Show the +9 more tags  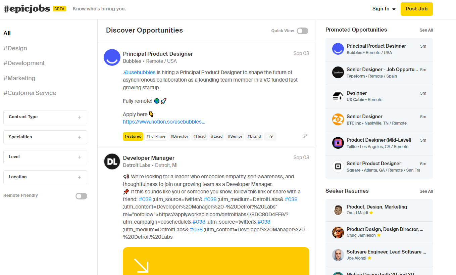pyautogui.click(x=270, y=136)
